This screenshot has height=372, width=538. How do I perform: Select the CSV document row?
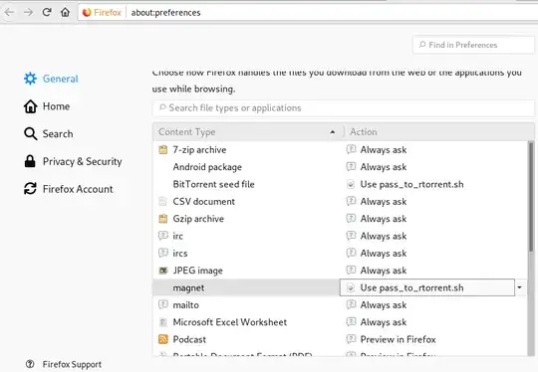(341, 202)
